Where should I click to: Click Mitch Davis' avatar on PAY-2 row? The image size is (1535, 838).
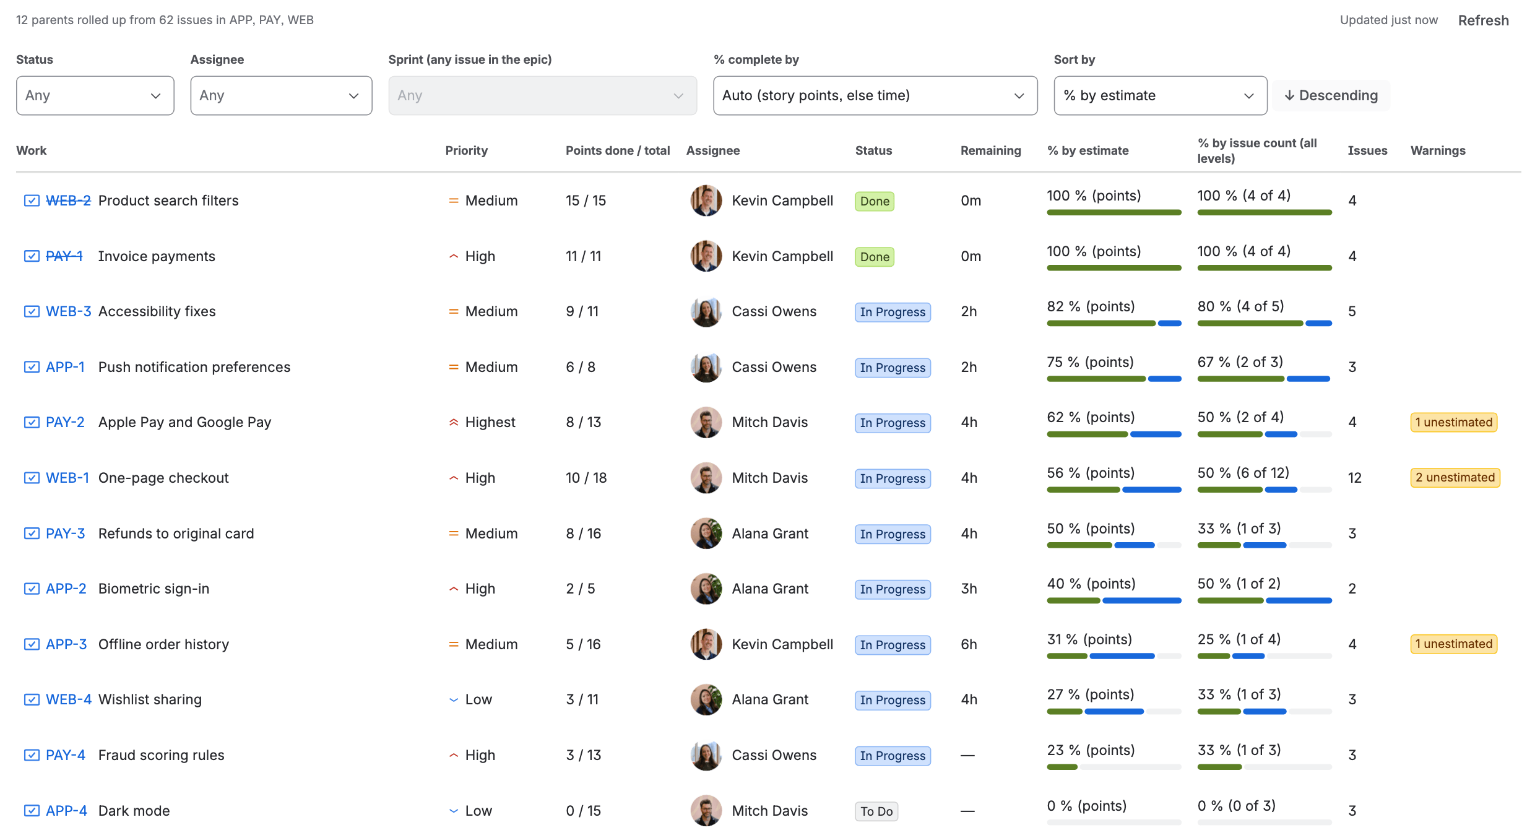[706, 422]
